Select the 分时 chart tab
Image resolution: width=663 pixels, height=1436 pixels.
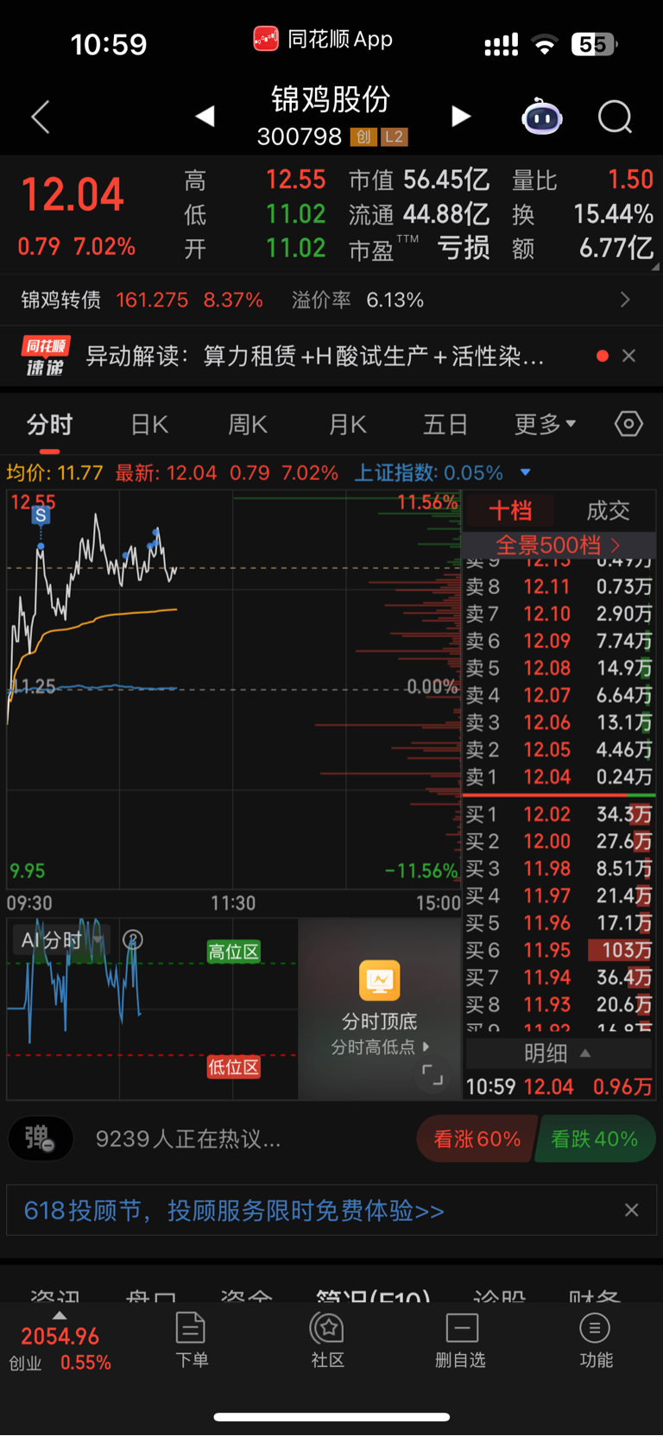tap(49, 424)
